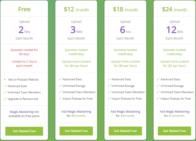Click checkmark beside Unlimited Team Members, $18 plan
Image resolution: width=196 pixels, height=141 pixels.
(x=109, y=92)
